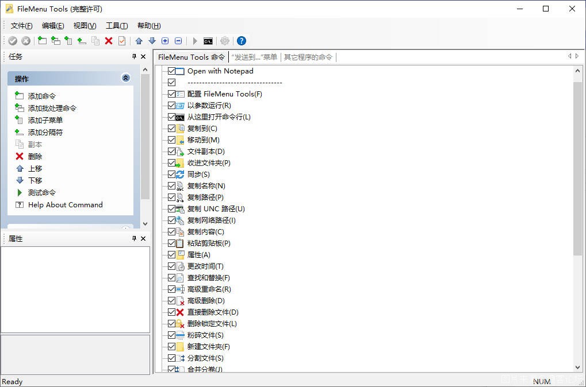Select the 复制 UNC 路径(U) command row
Image resolution: width=586 pixels, height=387 pixels.
click(x=216, y=209)
